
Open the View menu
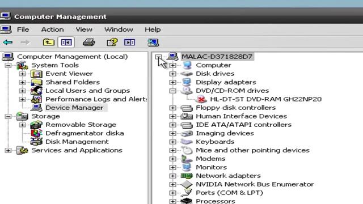[x=84, y=29]
